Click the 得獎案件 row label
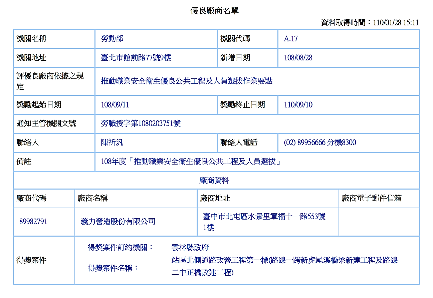Viewport: 433px width, 298px height. pyautogui.click(x=31, y=260)
